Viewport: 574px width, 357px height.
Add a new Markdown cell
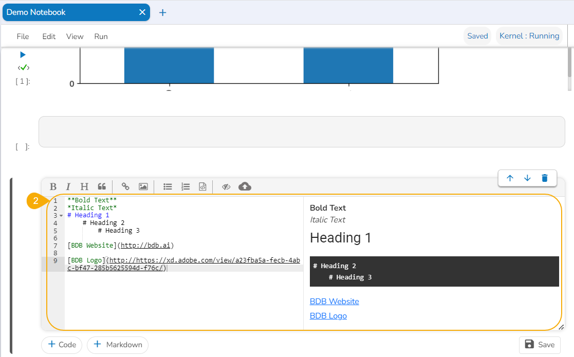click(x=118, y=345)
